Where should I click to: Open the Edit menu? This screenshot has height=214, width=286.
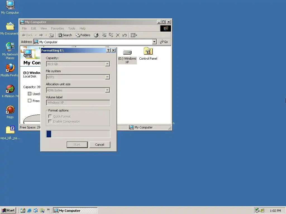click(34, 28)
